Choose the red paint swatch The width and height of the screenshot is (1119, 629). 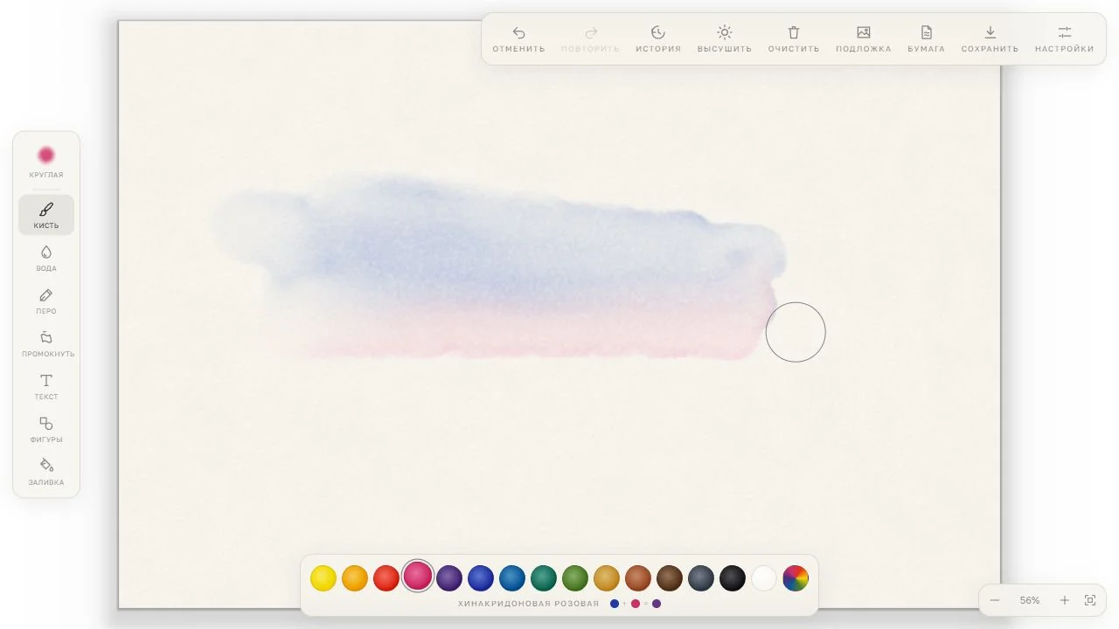pos(386,578)
